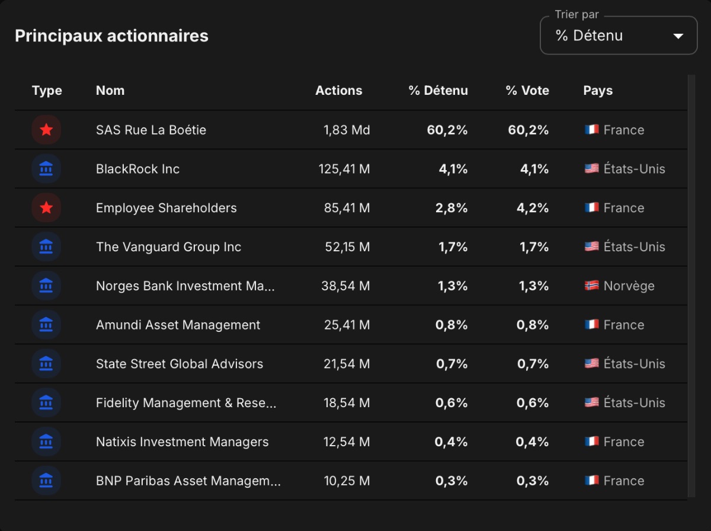Click the institution icon for The Vanguard Group Inc
711x531 pixels.
pyautogui.click(x=47, y=247)
